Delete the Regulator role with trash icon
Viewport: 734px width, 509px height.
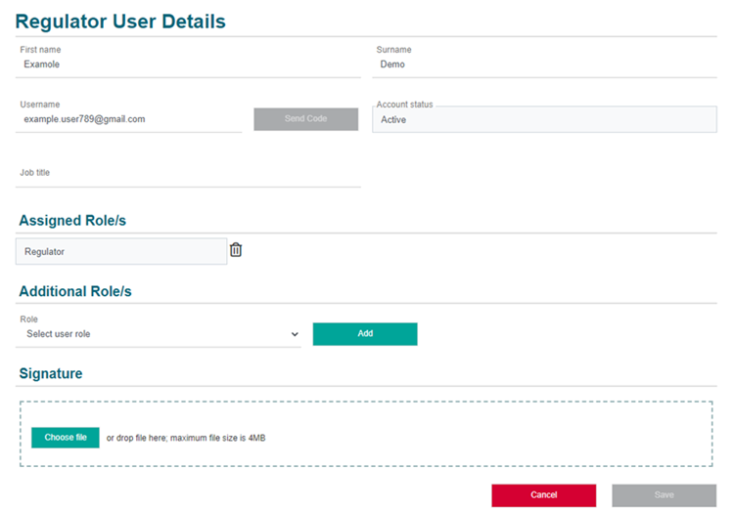click(236, 250)
